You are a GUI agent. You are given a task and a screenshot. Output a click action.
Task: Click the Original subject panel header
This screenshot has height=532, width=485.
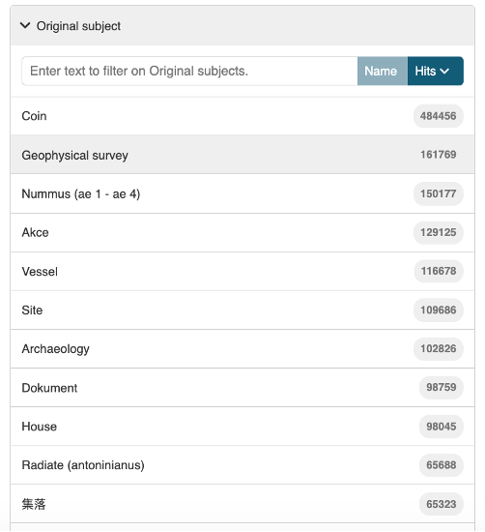[x=242, y=26]
